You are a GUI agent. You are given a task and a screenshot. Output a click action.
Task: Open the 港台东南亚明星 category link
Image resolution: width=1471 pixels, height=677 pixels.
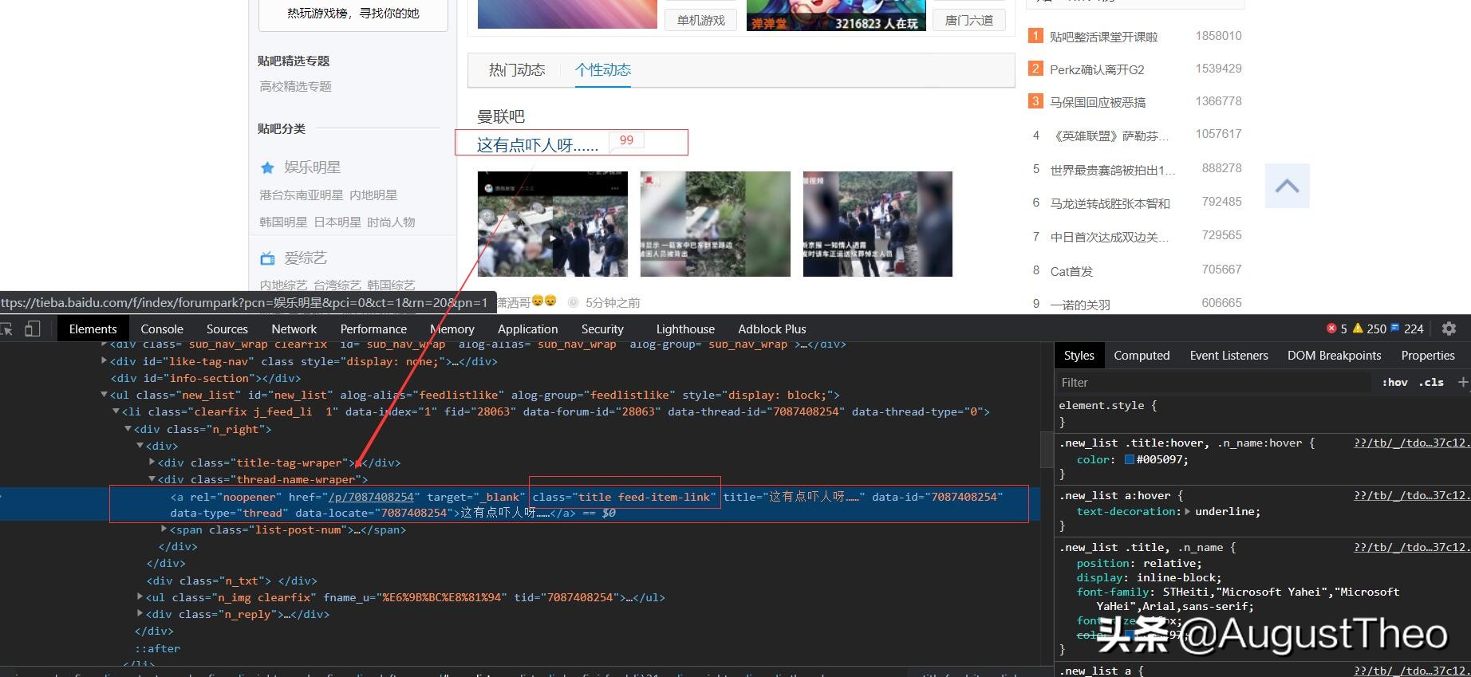click(301, 195)
